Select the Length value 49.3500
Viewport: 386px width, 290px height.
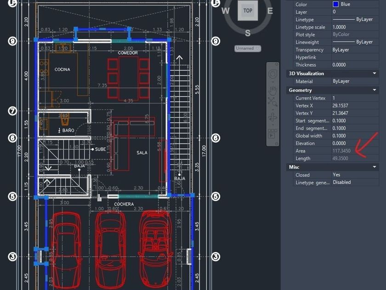click(x=355, y=158)
